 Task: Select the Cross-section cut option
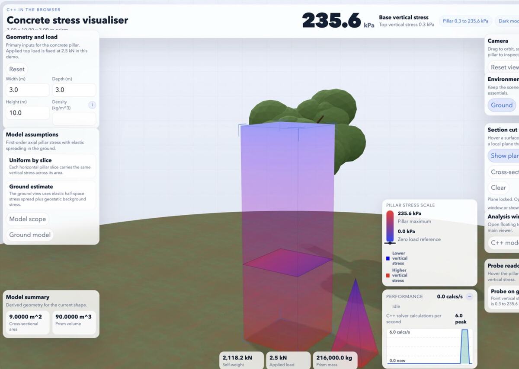(x=504, y=172)
